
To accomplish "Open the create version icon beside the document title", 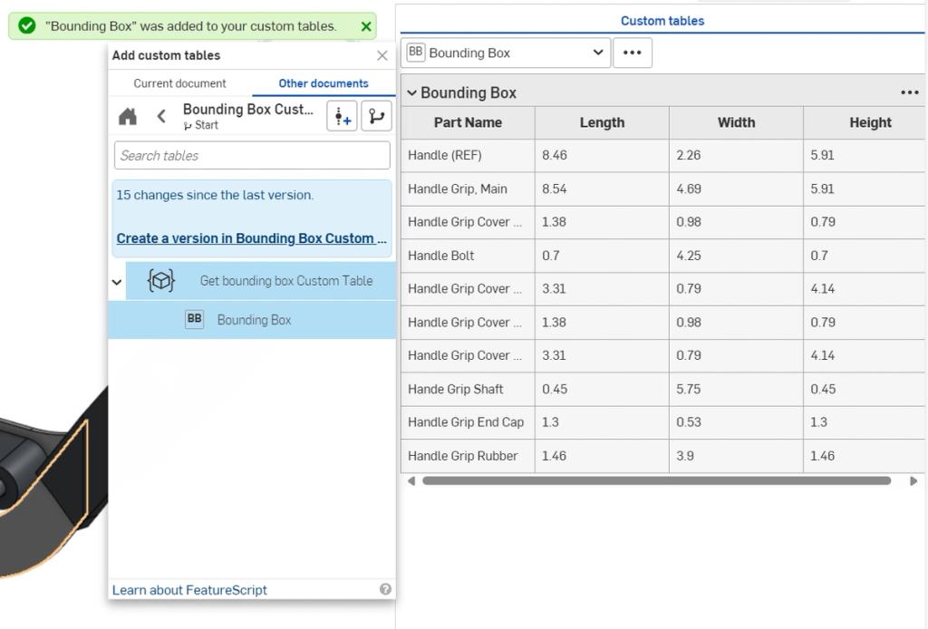I will (342, 115).
